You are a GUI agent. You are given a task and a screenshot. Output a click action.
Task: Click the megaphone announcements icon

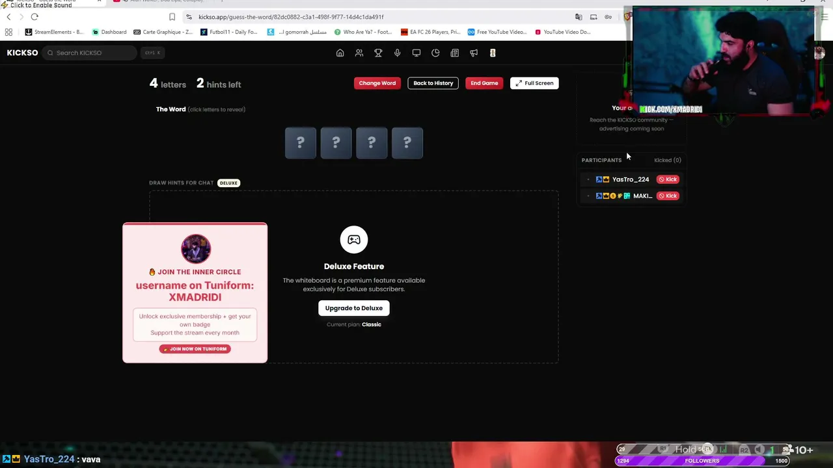[x=474, y=53]
